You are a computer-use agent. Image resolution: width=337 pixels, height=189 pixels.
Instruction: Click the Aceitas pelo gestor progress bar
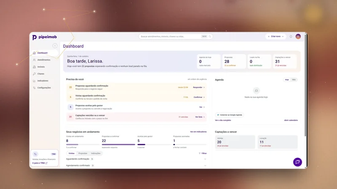[x=154, y=144]
